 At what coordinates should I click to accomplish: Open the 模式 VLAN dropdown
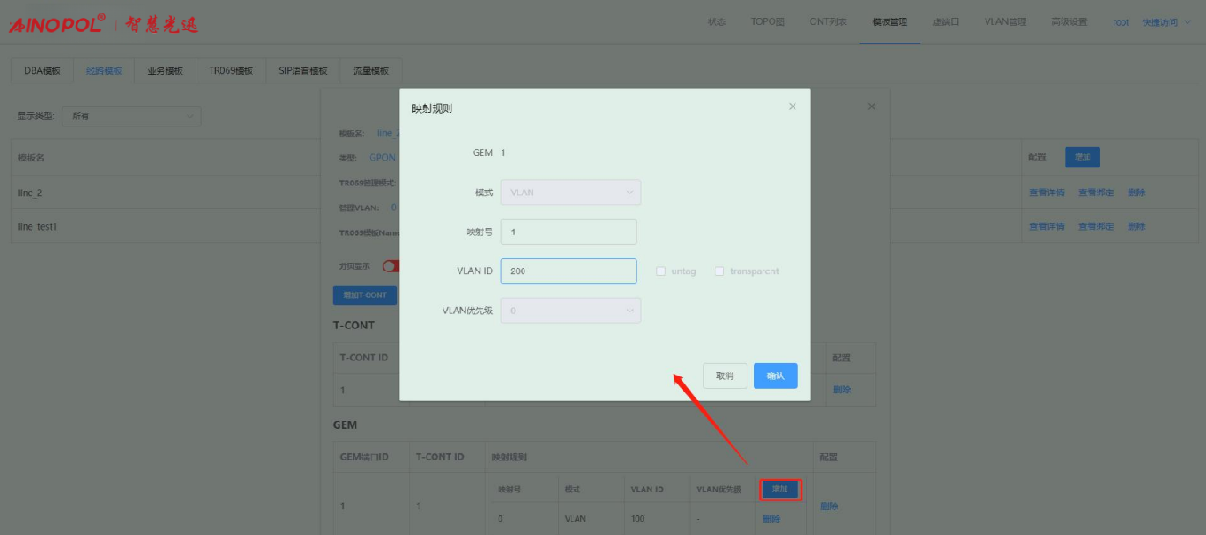tap(570, 193)
